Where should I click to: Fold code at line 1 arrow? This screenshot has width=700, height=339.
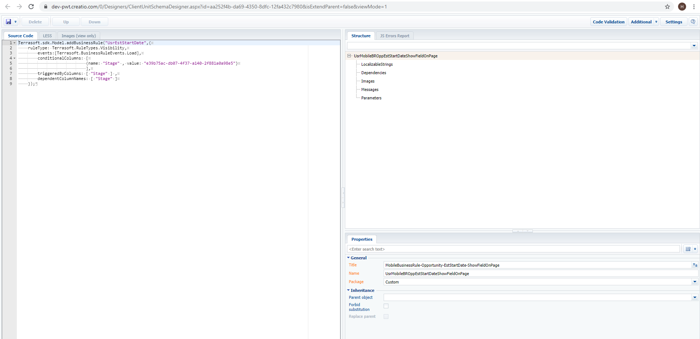tap(15, 43)
